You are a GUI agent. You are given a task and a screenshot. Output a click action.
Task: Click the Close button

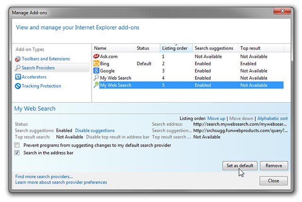click(x=274, y=181)
